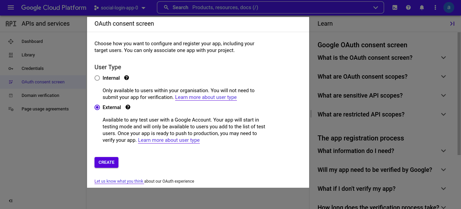This screenshot has width=461, height=209.
Task: Open the three-dot settings menu
Action: point(435,7)
